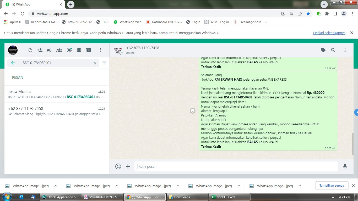Open contact avatar in chat header
Screen dimensions: 358x201
click(x=118, y=50)
